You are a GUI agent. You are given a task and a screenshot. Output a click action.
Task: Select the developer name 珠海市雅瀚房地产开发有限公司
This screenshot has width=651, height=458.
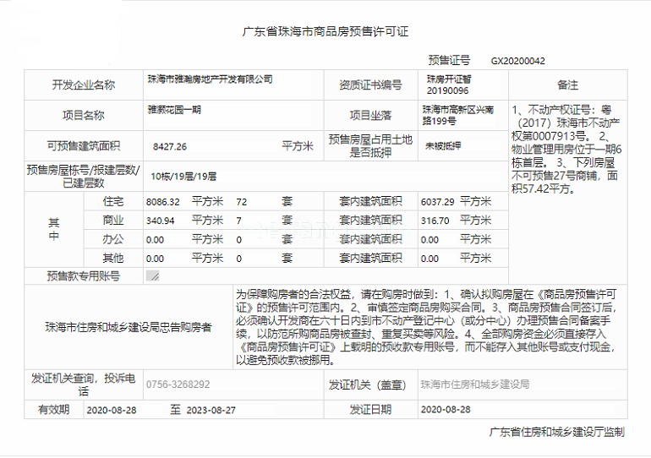coord(211,79)
